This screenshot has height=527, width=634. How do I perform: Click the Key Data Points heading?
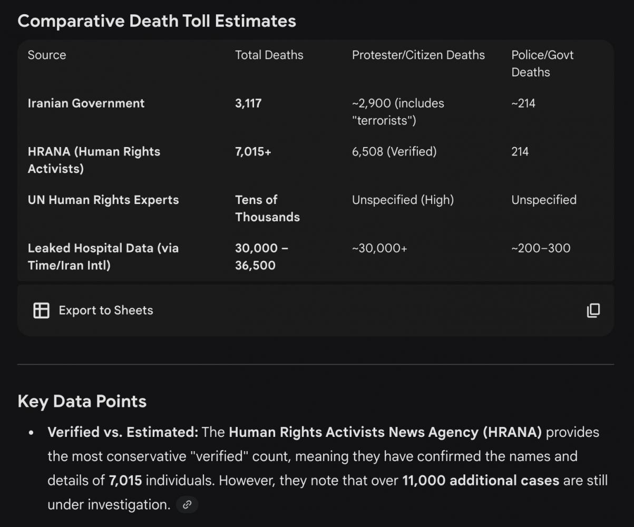coord(82,402)
